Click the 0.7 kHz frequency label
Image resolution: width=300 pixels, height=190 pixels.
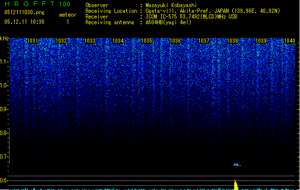click(4, 157)
